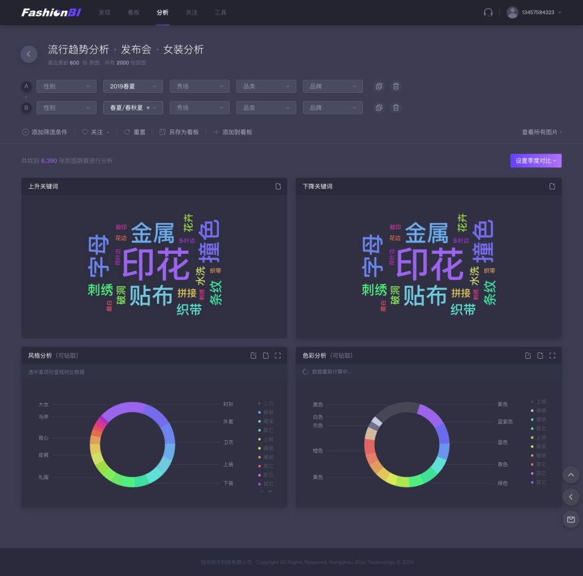Click the word 印花 in 上升关键词 cloud
Image resolution: width=583 pixels, height=576 pixels.
[x=156, y=264]
